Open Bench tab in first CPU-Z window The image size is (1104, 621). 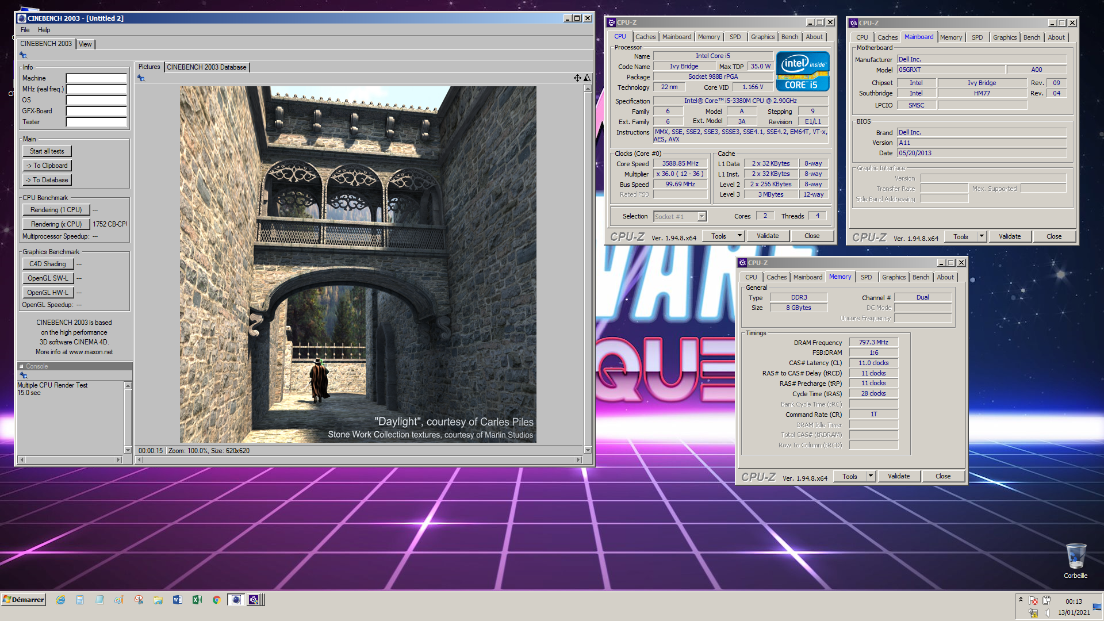pos(789,37)
